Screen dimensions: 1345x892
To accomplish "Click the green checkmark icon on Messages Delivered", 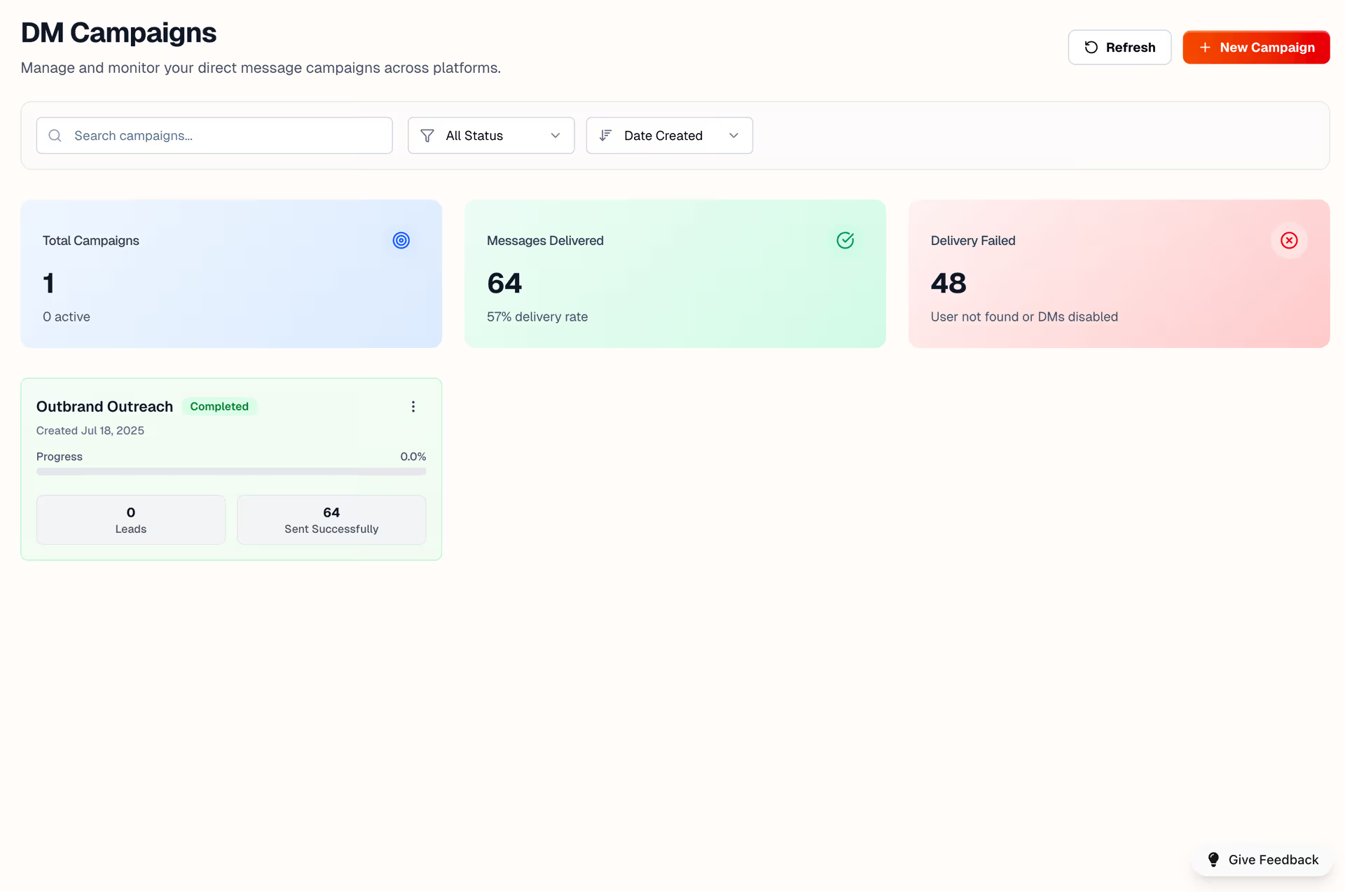I will [x=845, y=240].
